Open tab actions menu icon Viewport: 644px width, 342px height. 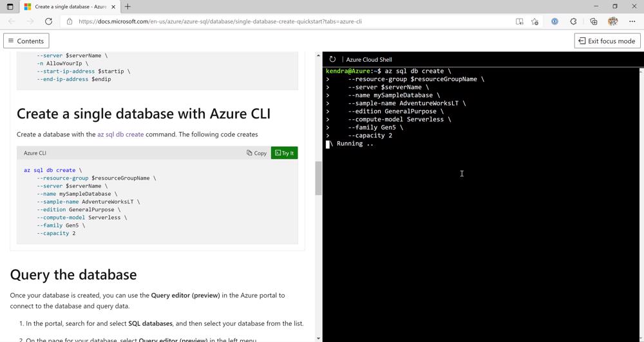(10, 6)
